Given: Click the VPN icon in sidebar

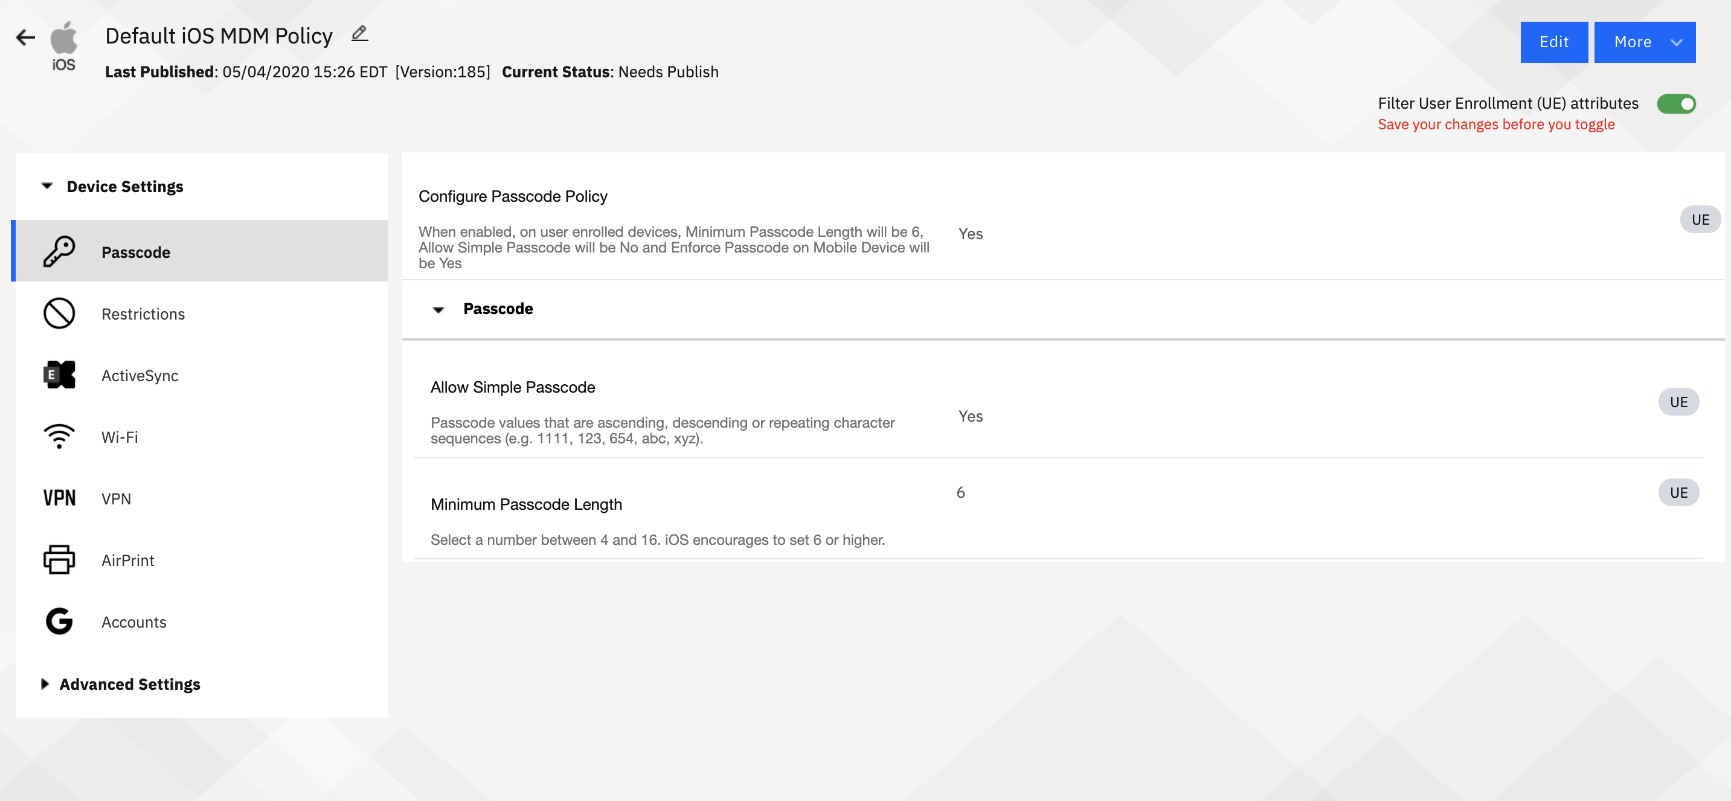Looking at the screenshot, I should coord(59,498).
